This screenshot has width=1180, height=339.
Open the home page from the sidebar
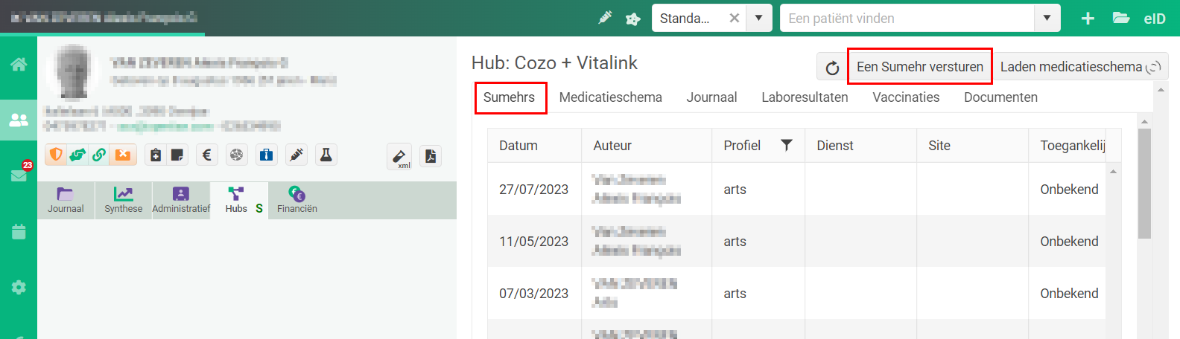pos(19,65)
